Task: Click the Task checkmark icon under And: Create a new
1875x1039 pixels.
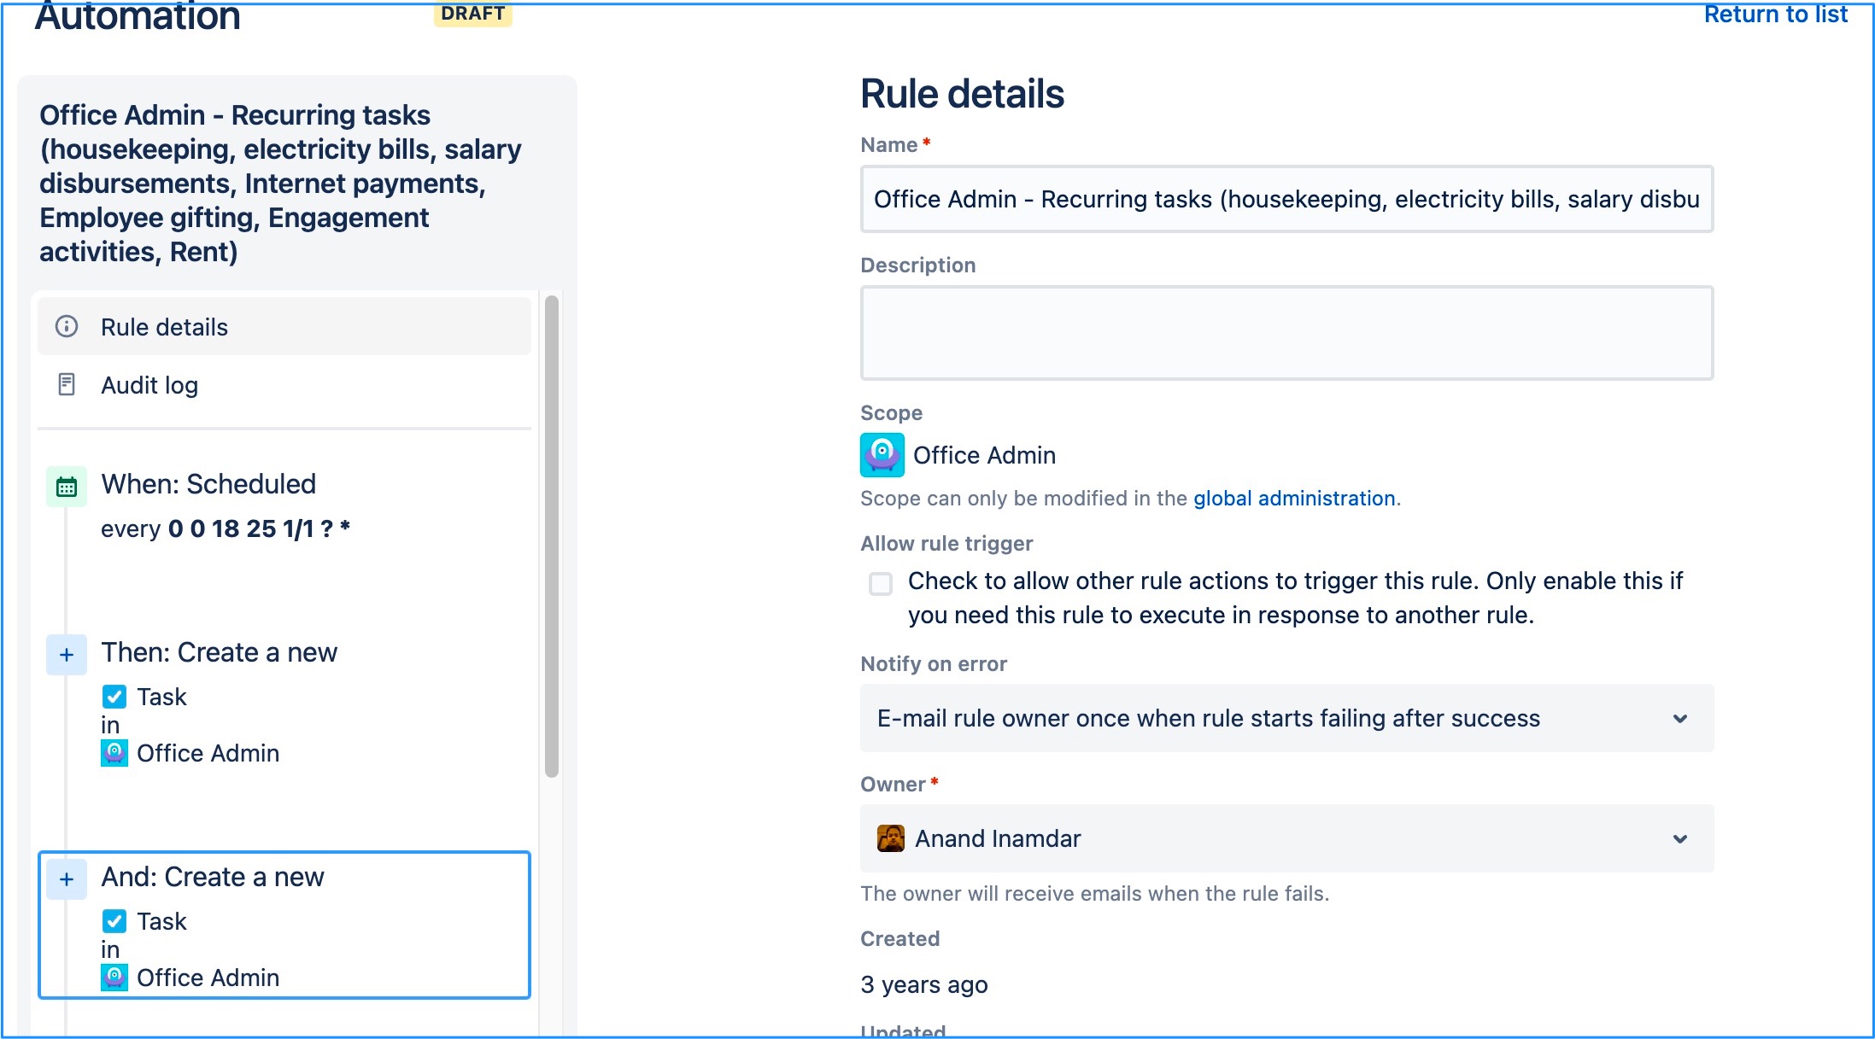Action: point(114,921)
